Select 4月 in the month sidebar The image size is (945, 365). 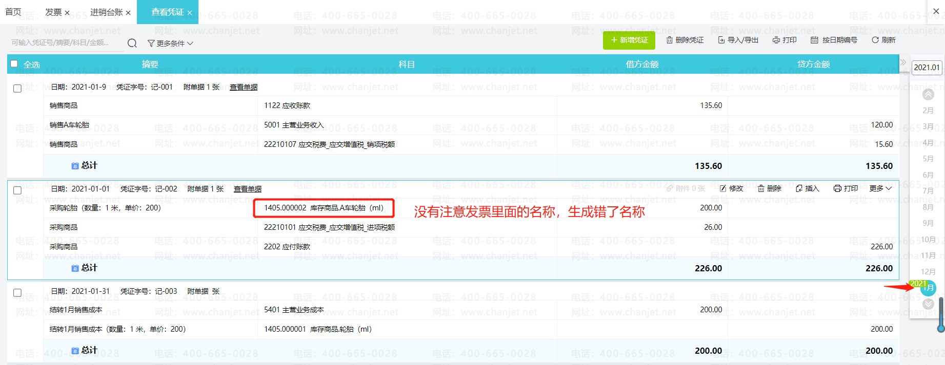pos(928,143)
